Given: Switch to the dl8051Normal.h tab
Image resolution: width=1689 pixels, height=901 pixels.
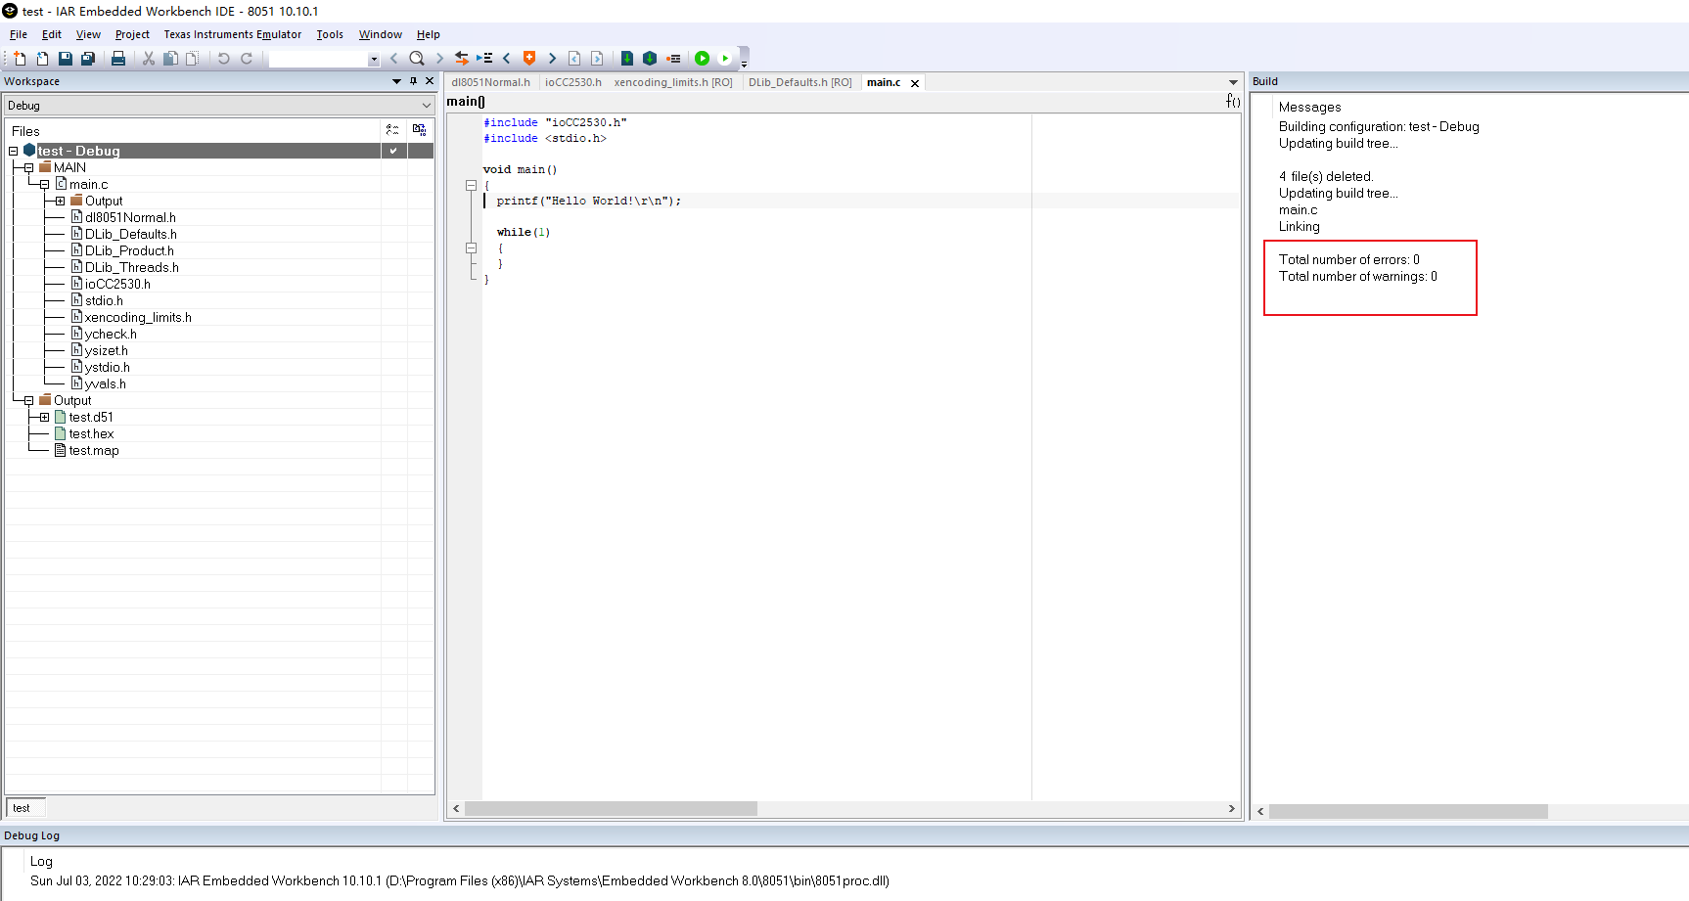Looking at the screenshot, I should [490, 82].
